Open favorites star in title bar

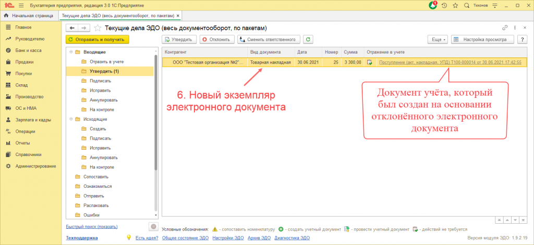[x=455, y=6]
